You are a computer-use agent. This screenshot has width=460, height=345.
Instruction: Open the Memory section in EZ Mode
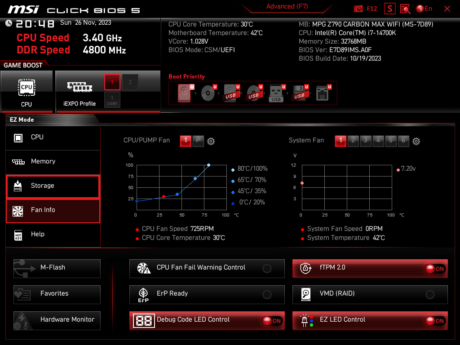click(53, 161)
